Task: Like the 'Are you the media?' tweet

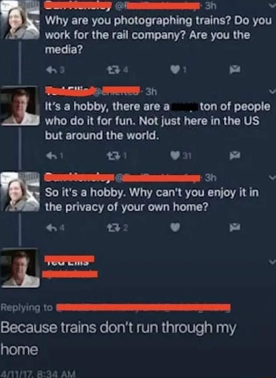Action: tap(175, 70)
